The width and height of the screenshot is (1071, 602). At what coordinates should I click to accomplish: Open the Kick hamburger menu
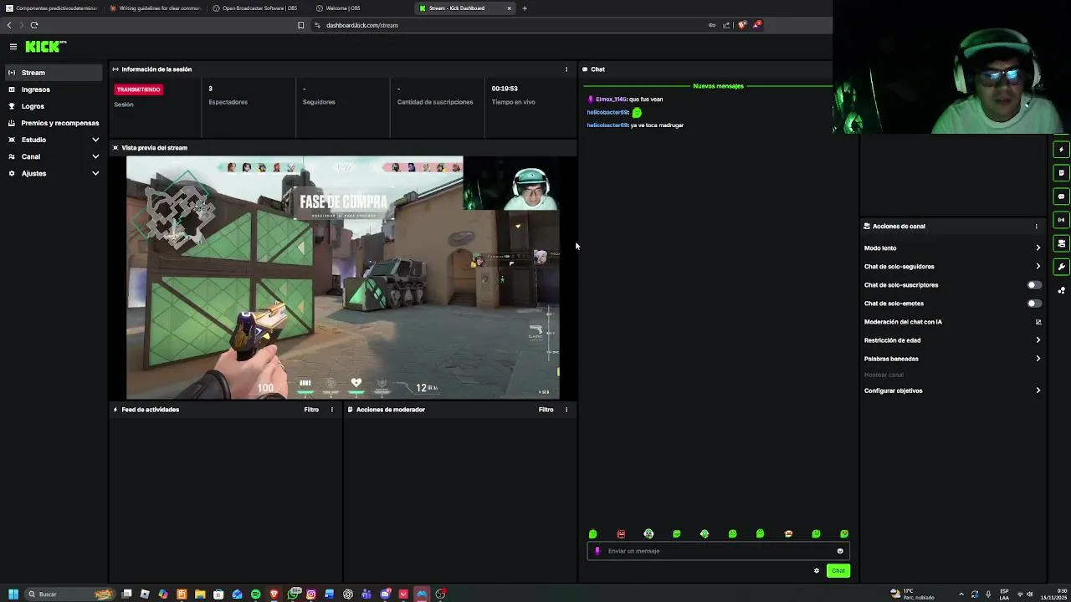13,47
